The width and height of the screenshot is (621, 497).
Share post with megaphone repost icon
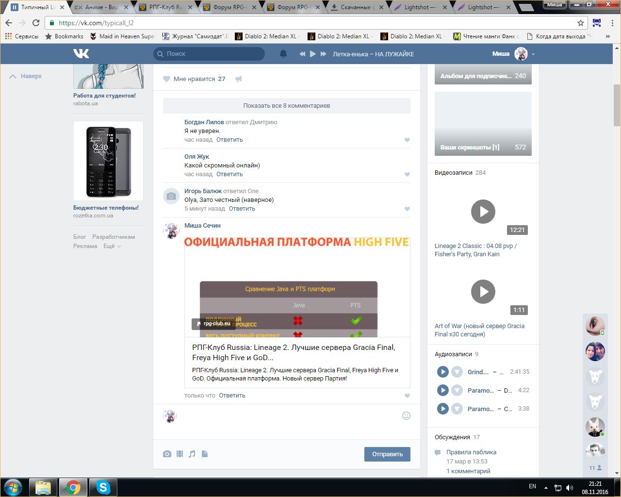(238, 79)
